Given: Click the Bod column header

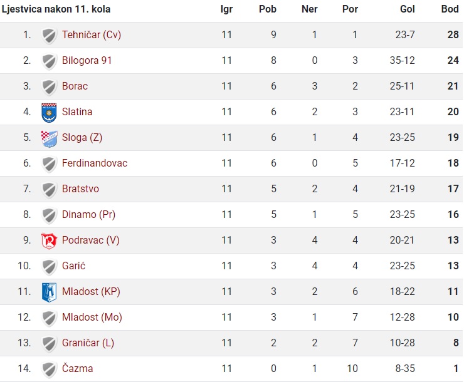Looking at the screenshot, I should click(450, 9).
